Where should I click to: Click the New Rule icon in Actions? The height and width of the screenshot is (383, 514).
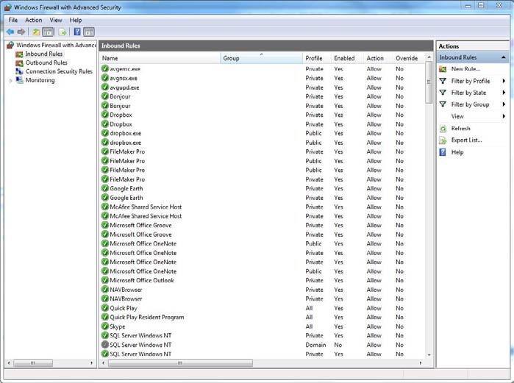[x=443, y=69]
